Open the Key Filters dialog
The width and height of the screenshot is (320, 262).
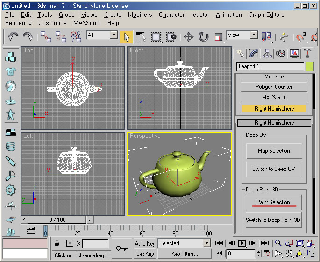pyautogui.click(x=185, y=254)
